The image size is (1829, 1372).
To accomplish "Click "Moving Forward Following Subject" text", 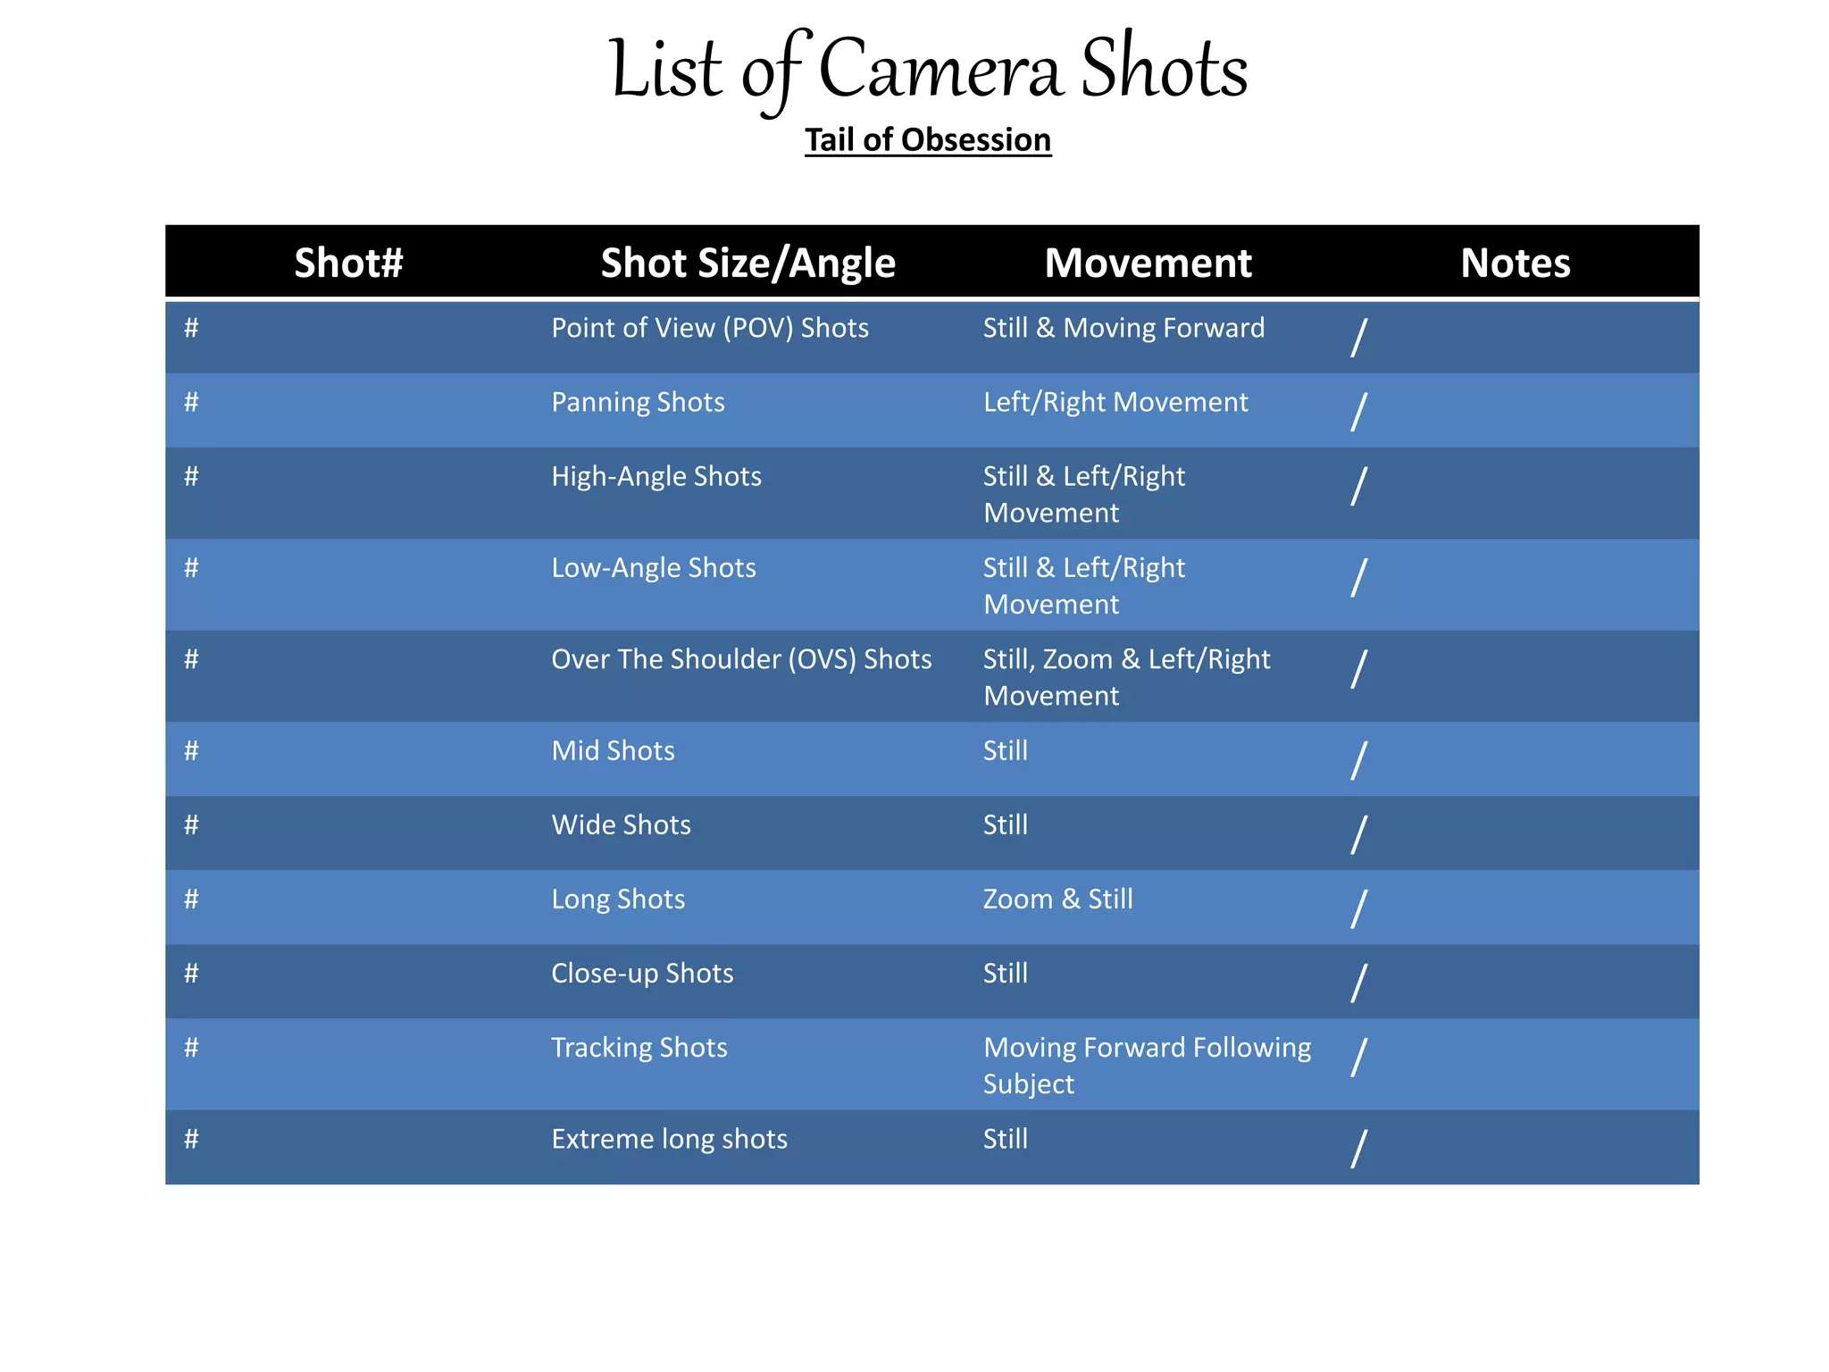I will [1147, 1065].
